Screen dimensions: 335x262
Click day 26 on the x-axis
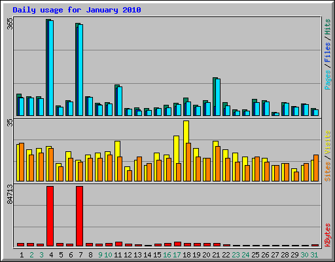tap(265, 255)
